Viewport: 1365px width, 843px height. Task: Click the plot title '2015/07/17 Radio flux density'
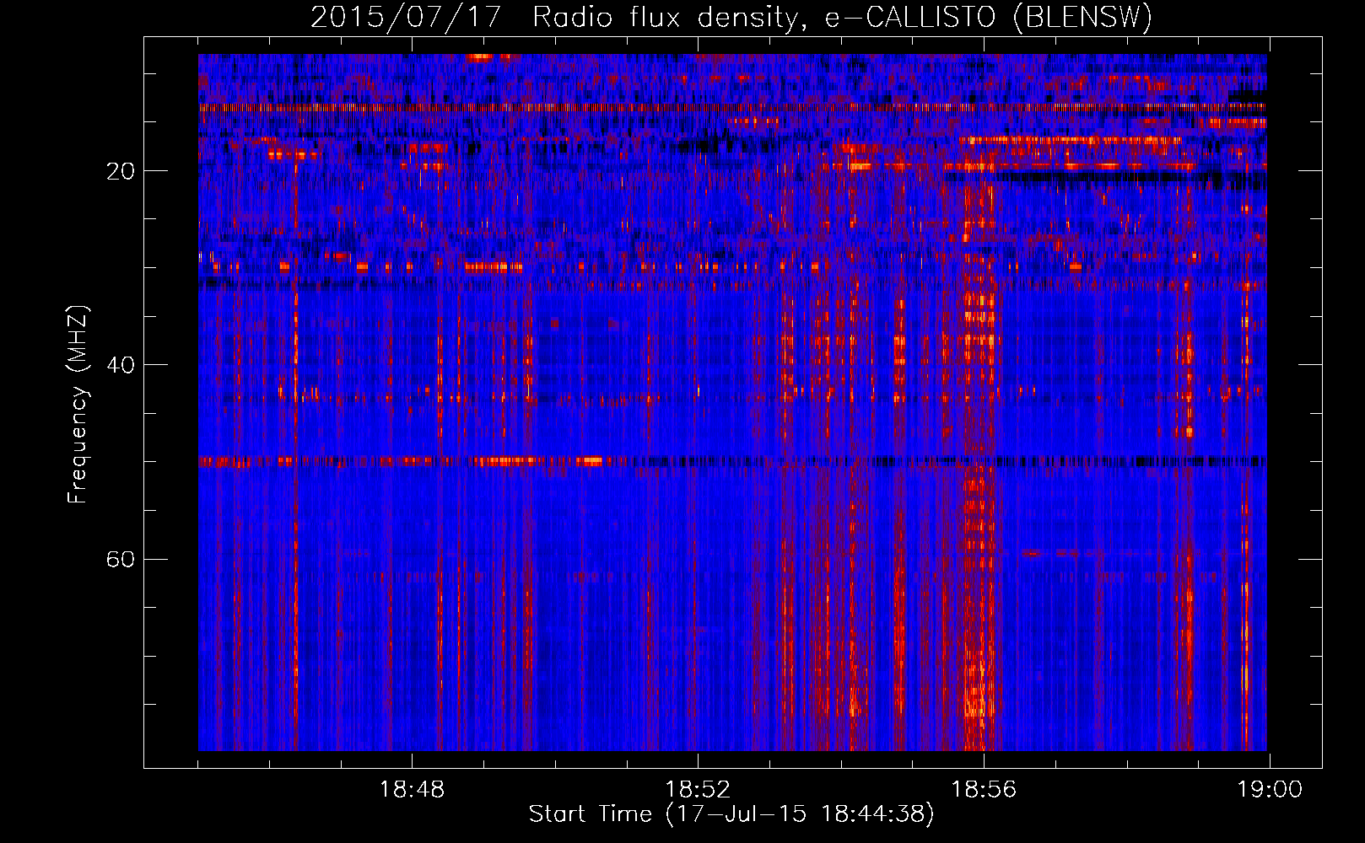(x=554, y=17)
